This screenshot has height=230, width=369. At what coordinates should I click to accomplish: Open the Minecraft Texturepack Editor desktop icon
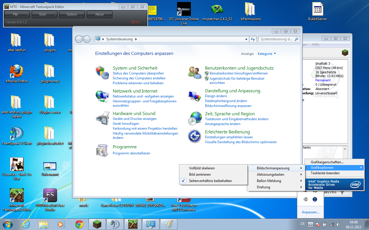[17, 196]
